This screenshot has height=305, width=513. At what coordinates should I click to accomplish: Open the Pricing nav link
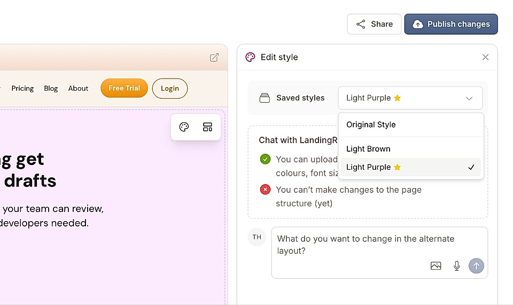point(22,88)
